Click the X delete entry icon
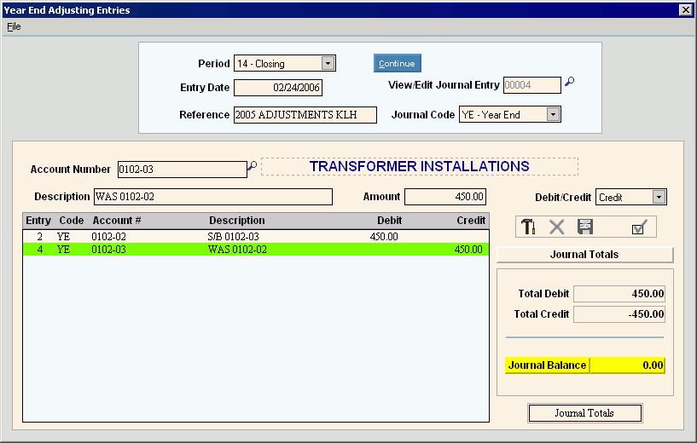Viewport: 697px width, 443px height. (x=557, y=227)
